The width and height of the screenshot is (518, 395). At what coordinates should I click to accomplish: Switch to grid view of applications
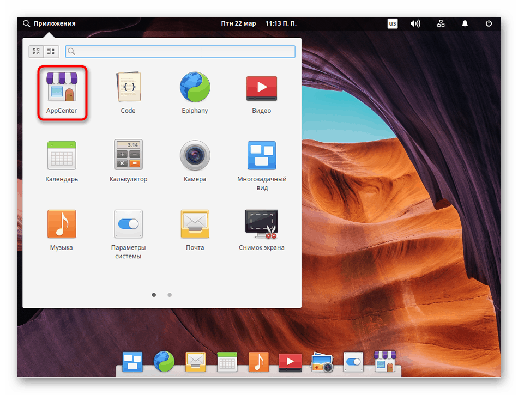(x=37, y=51)
